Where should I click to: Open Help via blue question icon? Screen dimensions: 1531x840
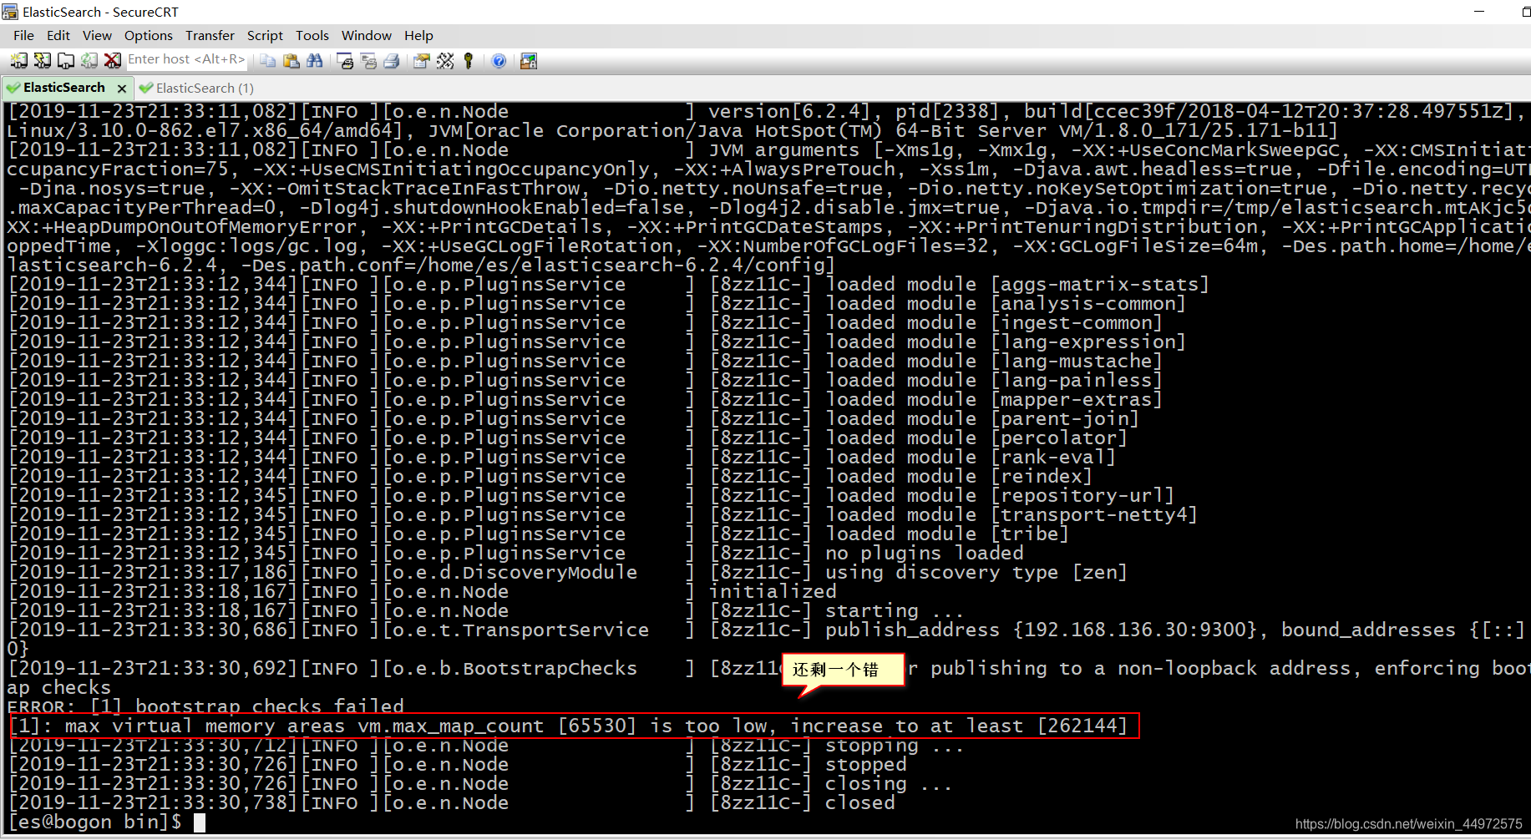499,61
